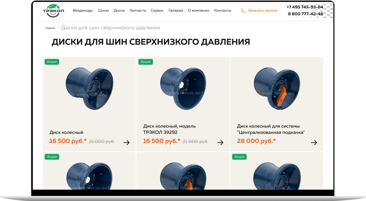Click Акция badge on bottom-left card

(52, 157)
